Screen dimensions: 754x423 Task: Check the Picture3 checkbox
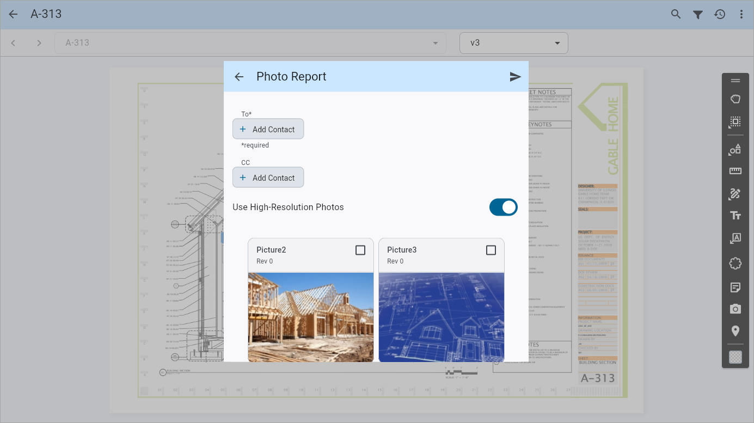[x=491, y=250]
